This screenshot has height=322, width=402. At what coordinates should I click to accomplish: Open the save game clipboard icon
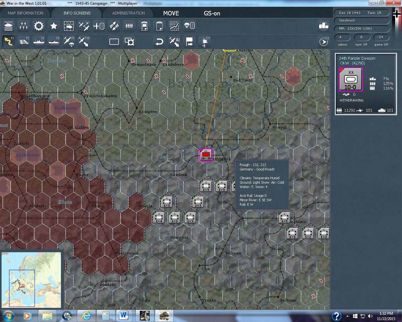144,26
